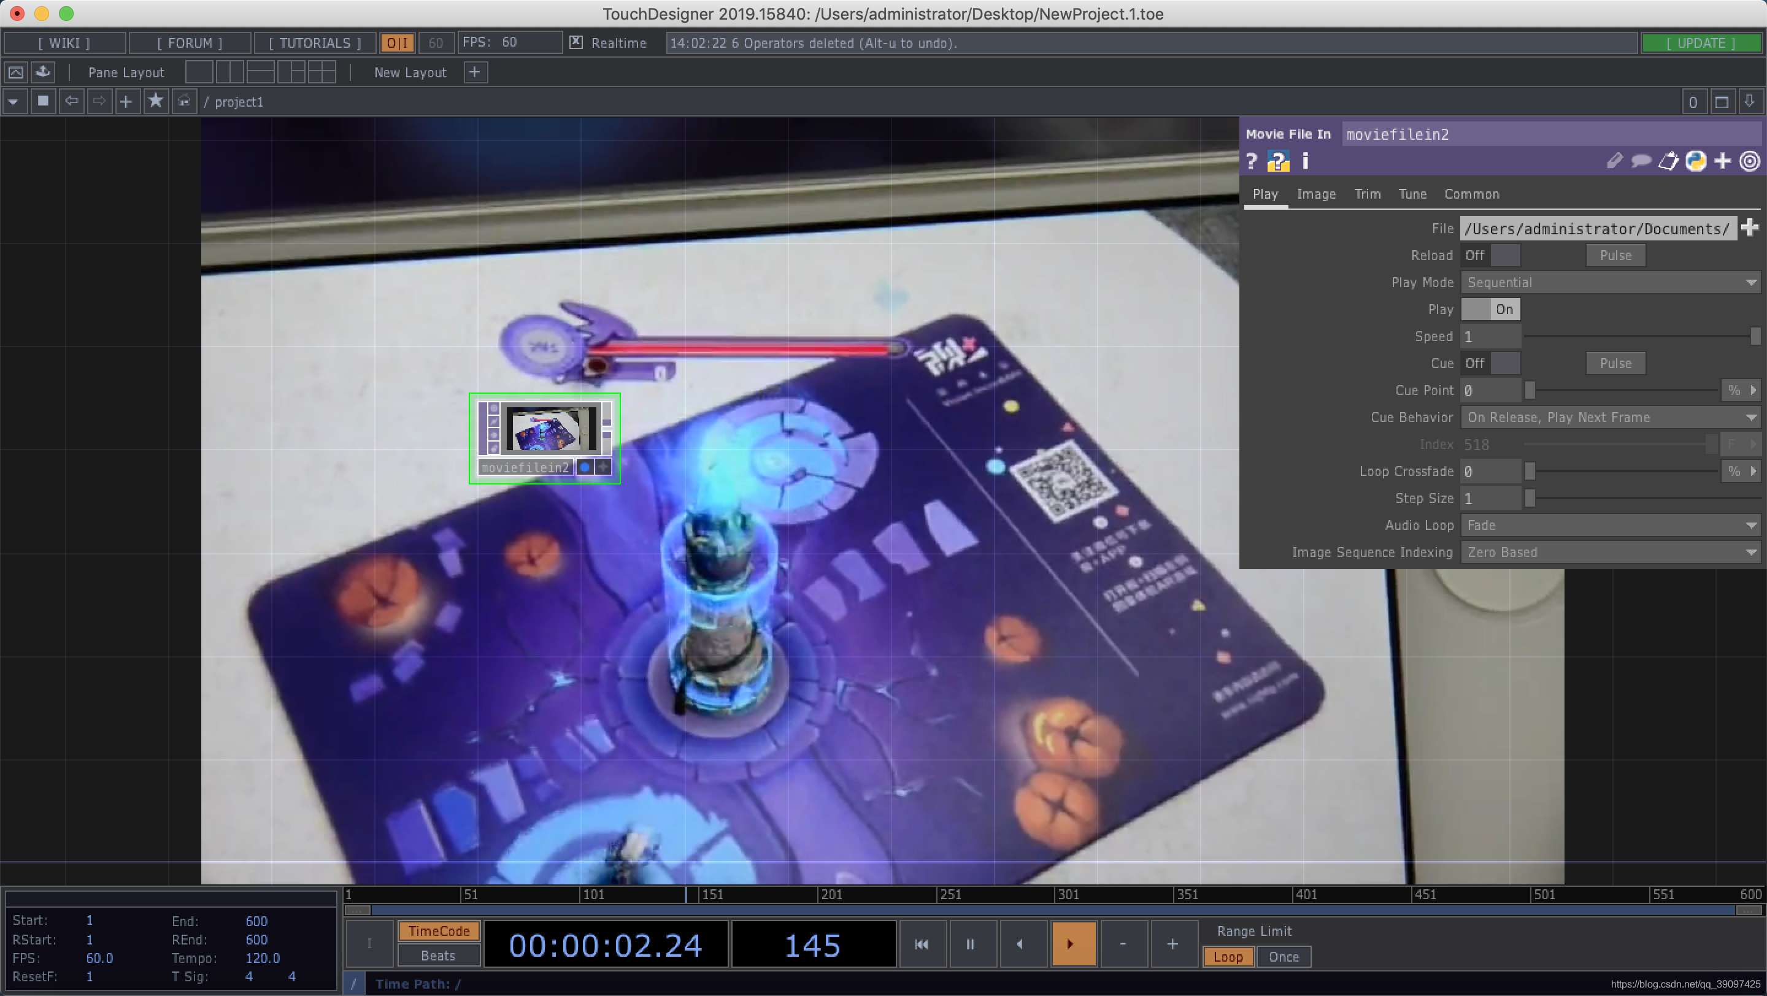Switch to the Trim tab
The width and height of the screenshot is (1767, 996).
point(1367,194)
